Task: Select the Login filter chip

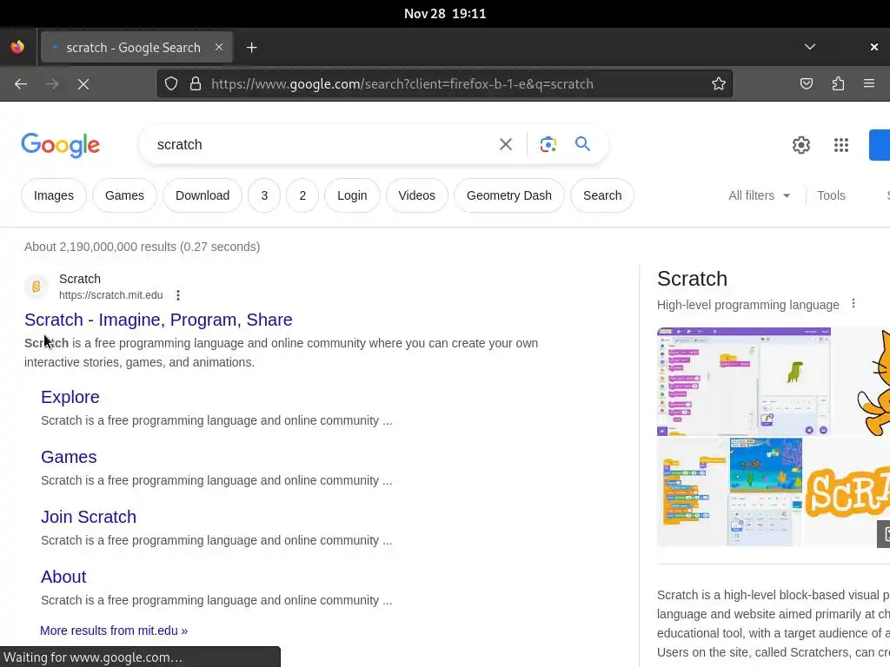Action: click(x=352, y=195)
